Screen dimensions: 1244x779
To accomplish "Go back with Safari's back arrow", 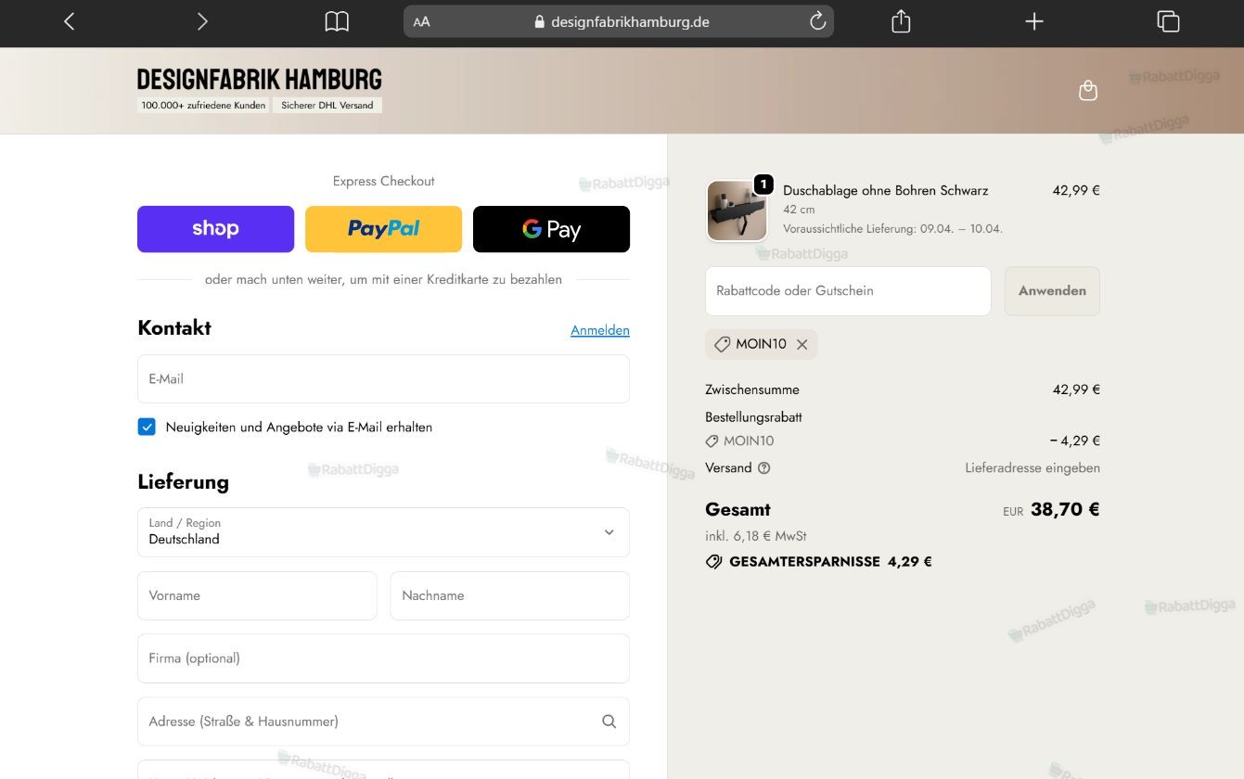I will point(69,21).
